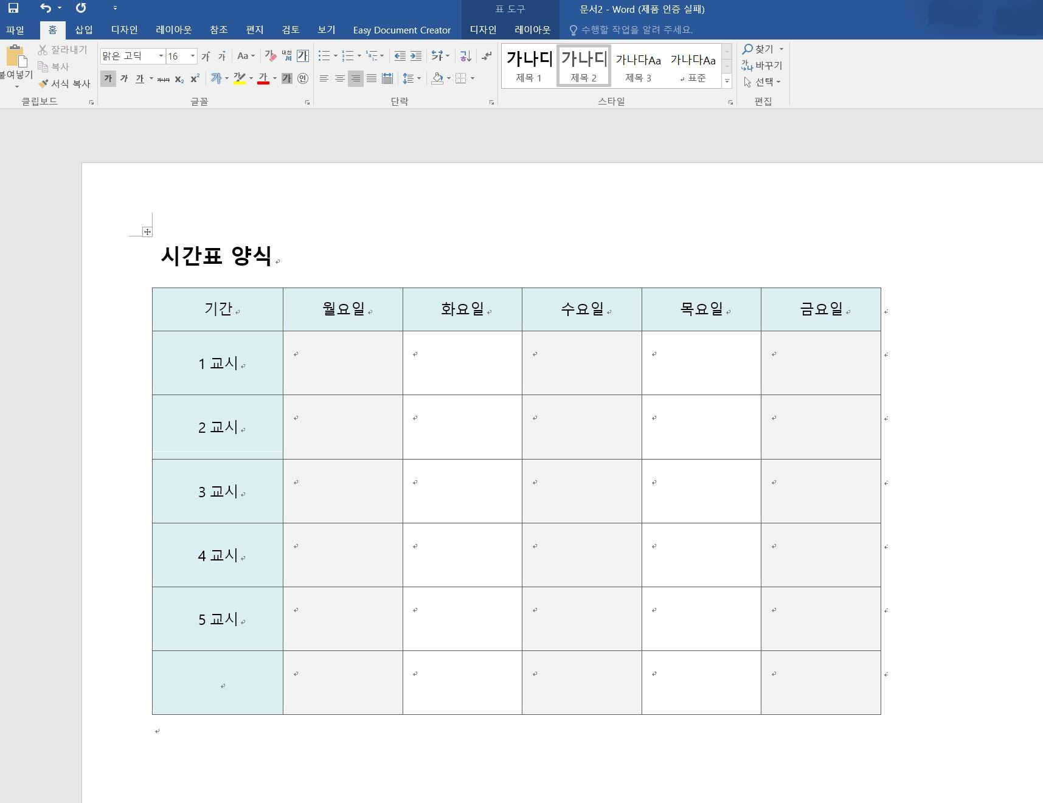Screen dimensions: 1043x803
Task: Click the enclosed characters icon
Action: (x=303, y=78)
